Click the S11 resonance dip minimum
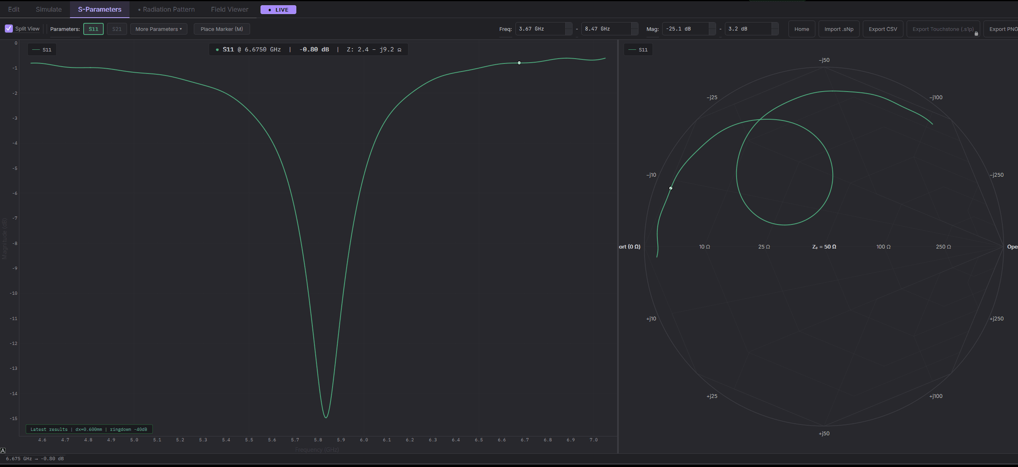1018x467 pixels. coord(326,418)
